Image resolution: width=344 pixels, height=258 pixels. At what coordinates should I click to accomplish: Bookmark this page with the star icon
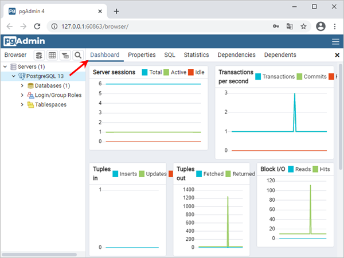click(304, 26)
